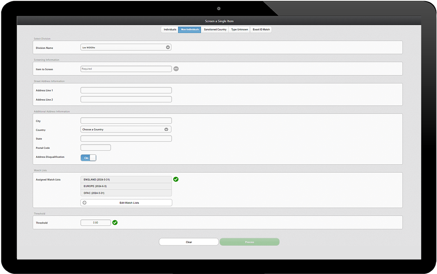This screenshot has width=437, height=274.
Task: Select the Threshold value field
Action: click(95, 223)
